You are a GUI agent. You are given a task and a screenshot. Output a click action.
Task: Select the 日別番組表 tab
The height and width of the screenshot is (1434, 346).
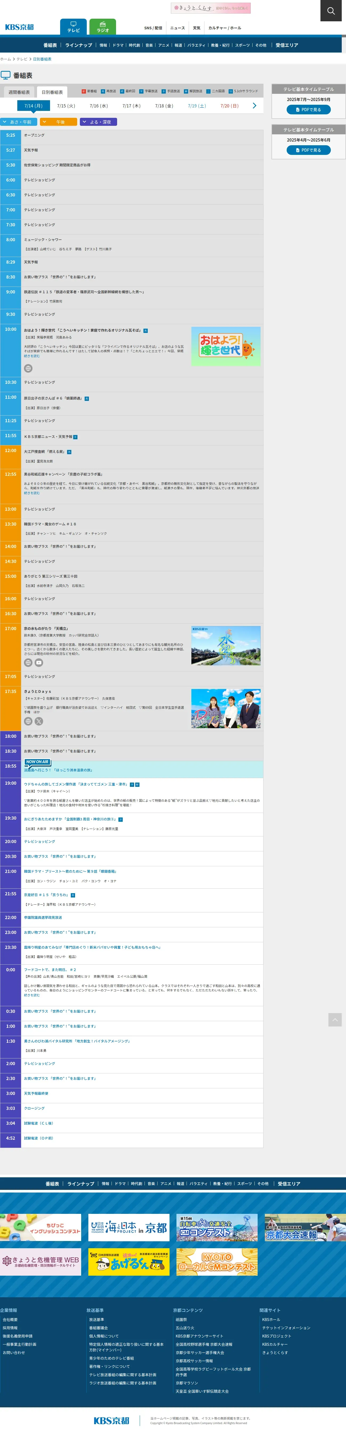click(x=52, y=92)
